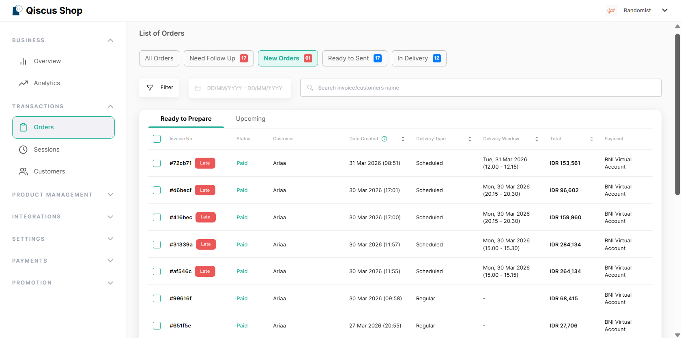
Task: Click the Sessions clock icon
Action: click(23, 150)
